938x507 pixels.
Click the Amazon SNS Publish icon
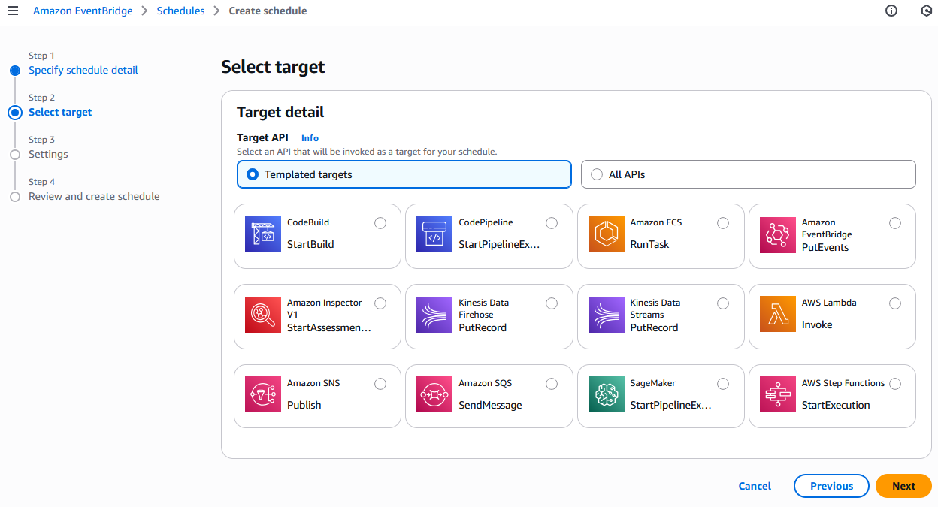263,394
